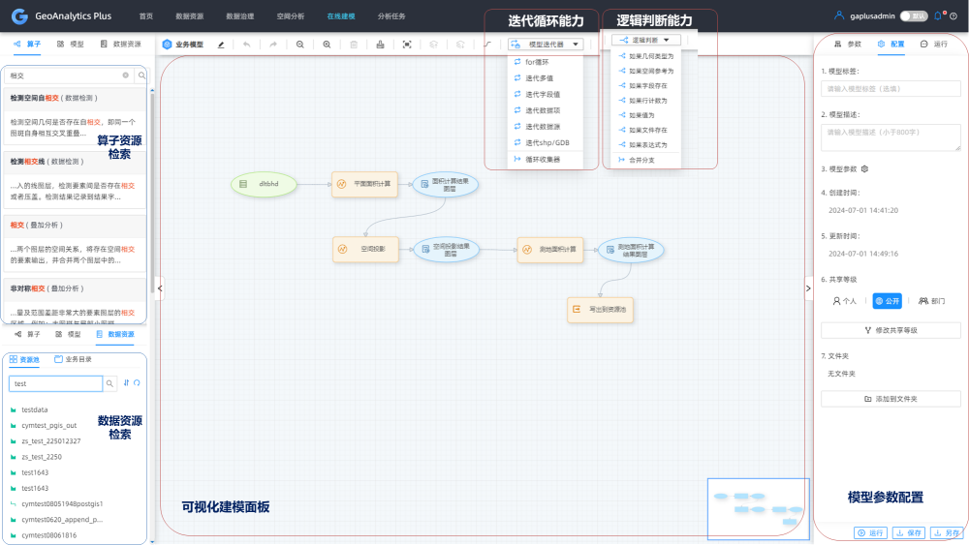Select the 个人 sharing level

click(845, 301)
